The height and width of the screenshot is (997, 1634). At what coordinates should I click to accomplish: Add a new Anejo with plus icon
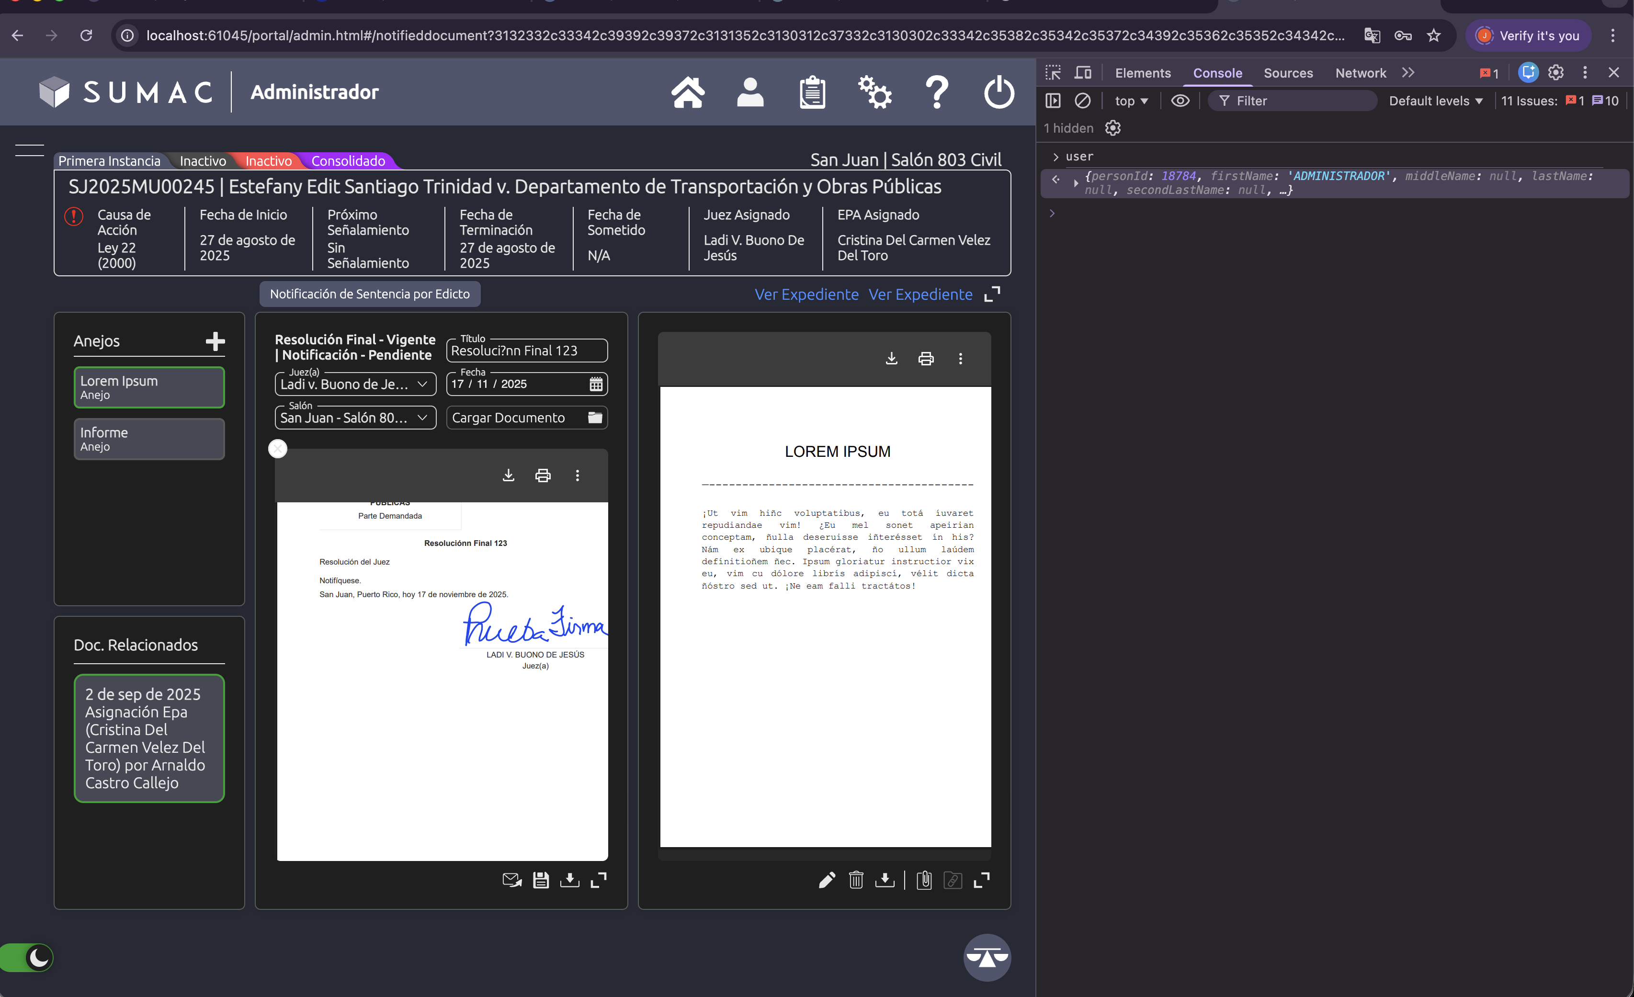click(215, 341)
